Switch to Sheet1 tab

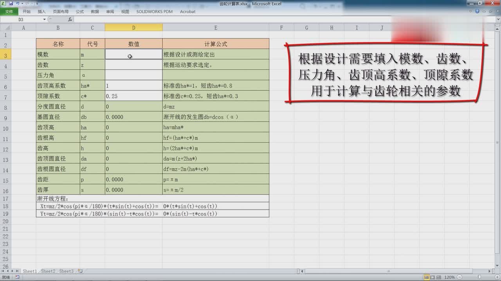30,271
